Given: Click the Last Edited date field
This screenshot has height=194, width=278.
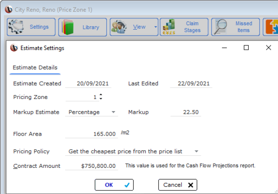Looking at the screenshot, I should (191, 83).
